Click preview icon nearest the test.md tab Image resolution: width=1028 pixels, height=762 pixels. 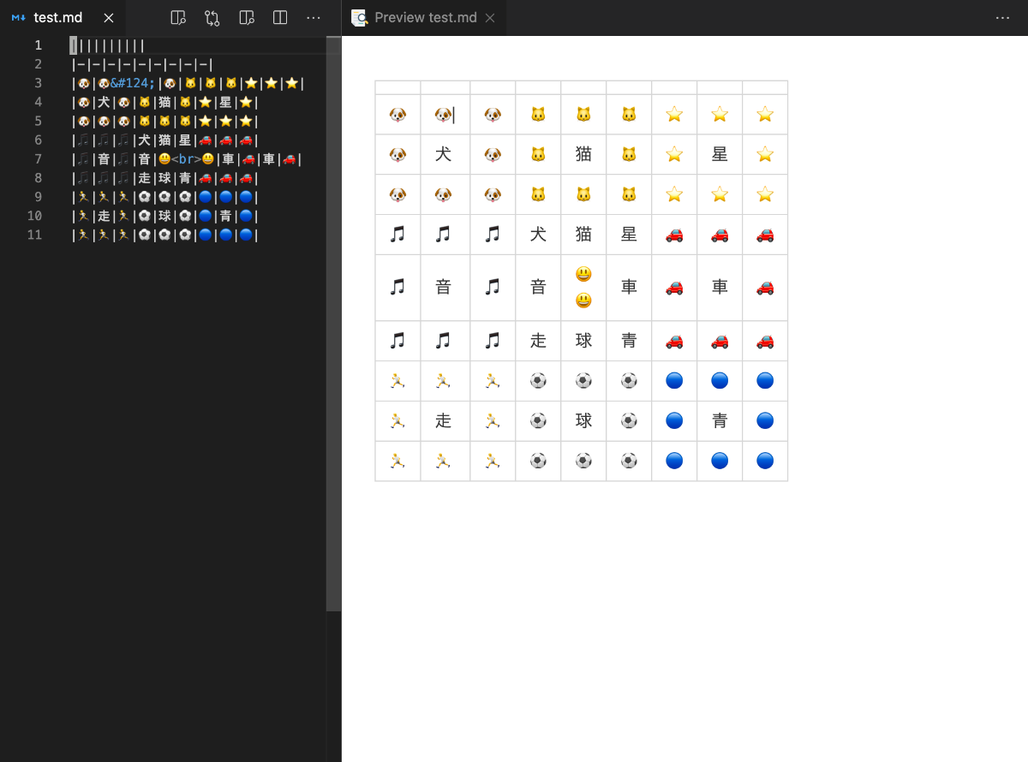click(178, 17)
